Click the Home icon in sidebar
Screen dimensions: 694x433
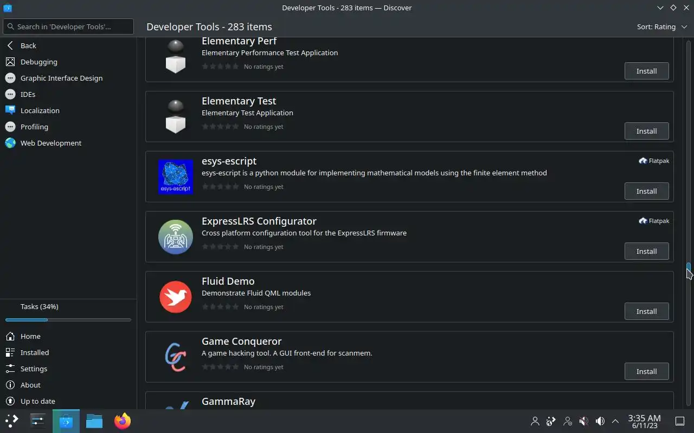click(x=10, y=336)
